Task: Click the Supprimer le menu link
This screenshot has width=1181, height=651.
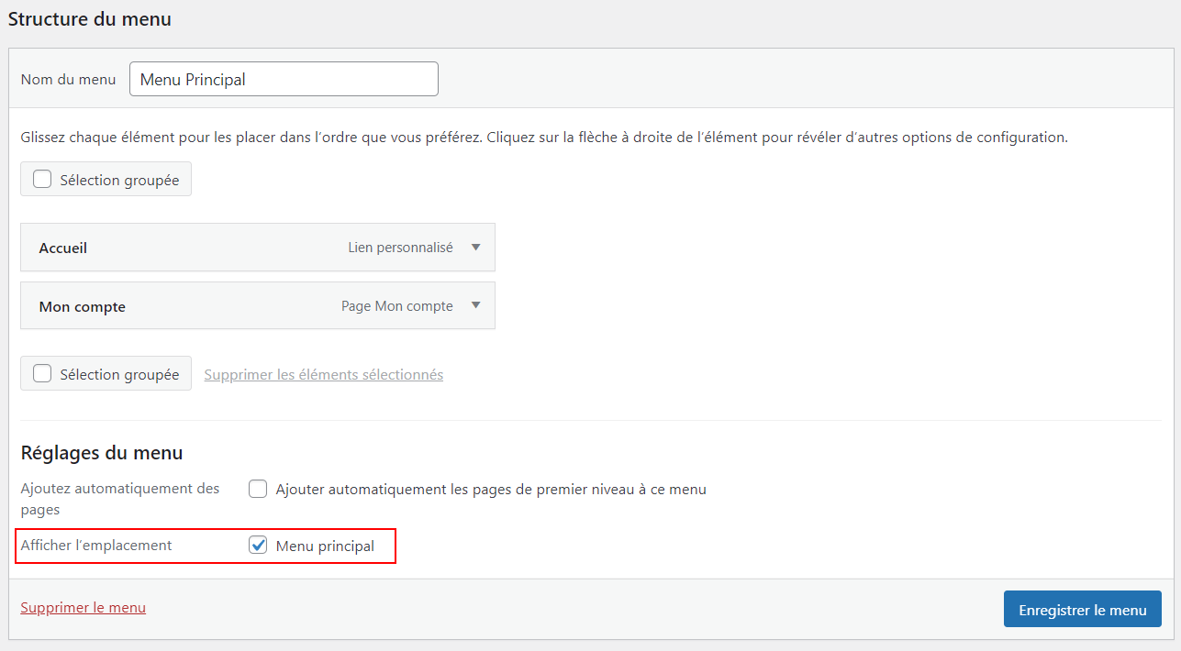Action: coord(83,608)
